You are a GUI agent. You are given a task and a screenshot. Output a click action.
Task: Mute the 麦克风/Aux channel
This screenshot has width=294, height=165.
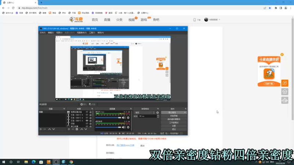click(x=123, y=118)
